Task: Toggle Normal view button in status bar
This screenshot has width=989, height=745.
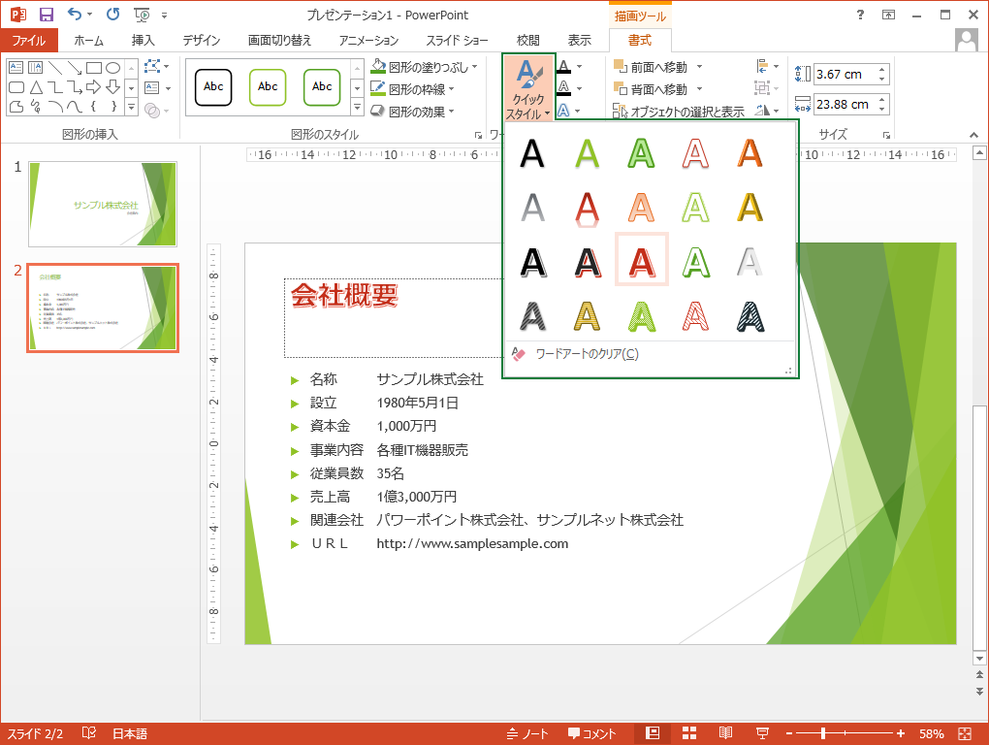Action: (653, 733)
